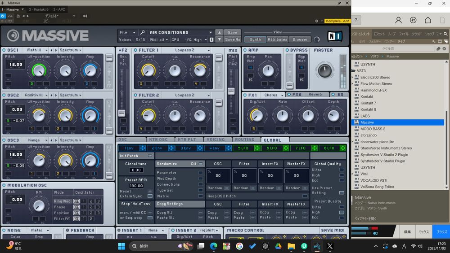The height and width of the screenshot is (253, 450).
Task: Toggle the OSC1 enable indicator
Action: 4,50
